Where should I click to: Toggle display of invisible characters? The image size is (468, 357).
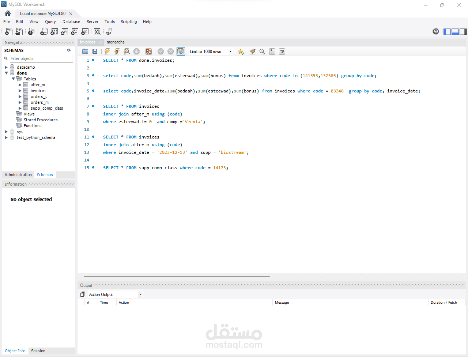click(x=272, y=51)
